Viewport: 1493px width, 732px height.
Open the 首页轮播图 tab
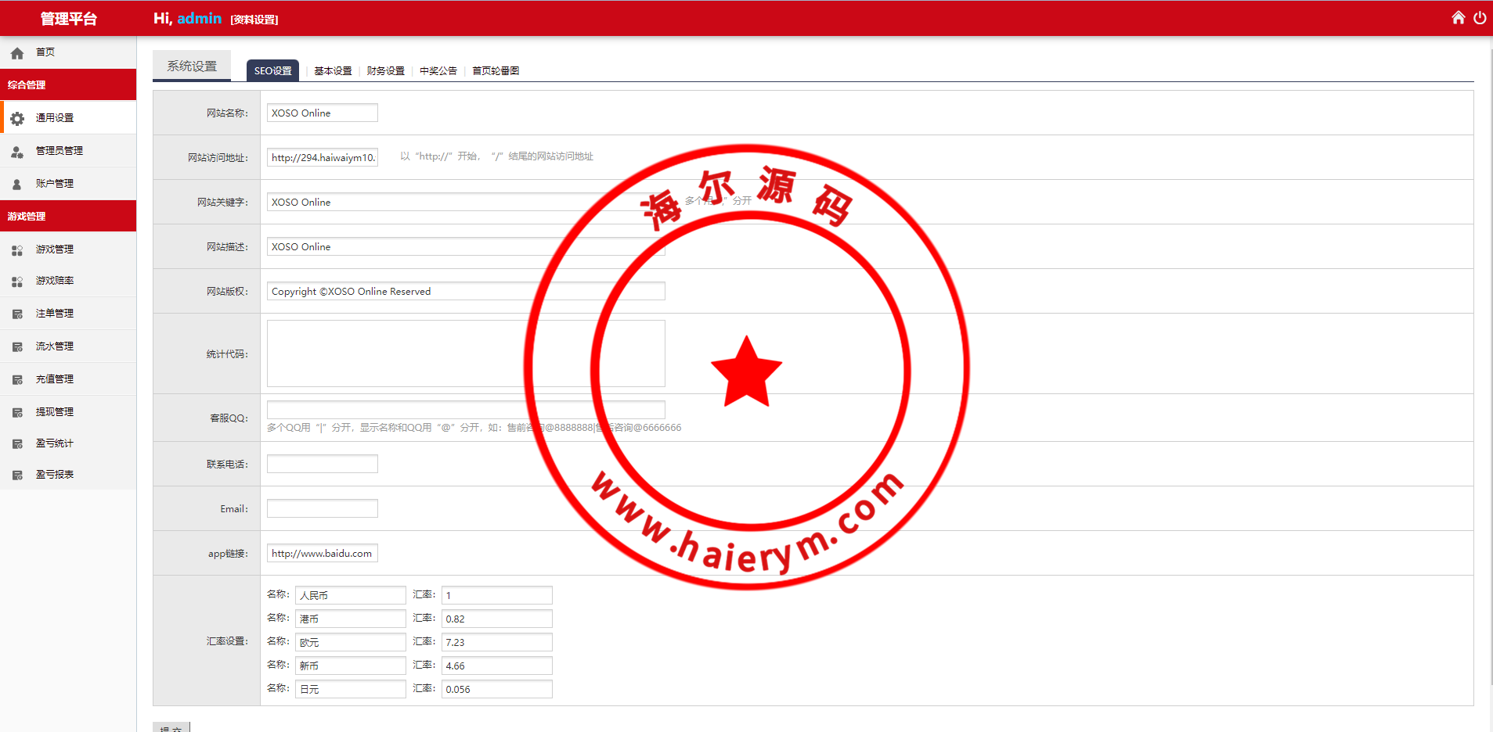495,70
